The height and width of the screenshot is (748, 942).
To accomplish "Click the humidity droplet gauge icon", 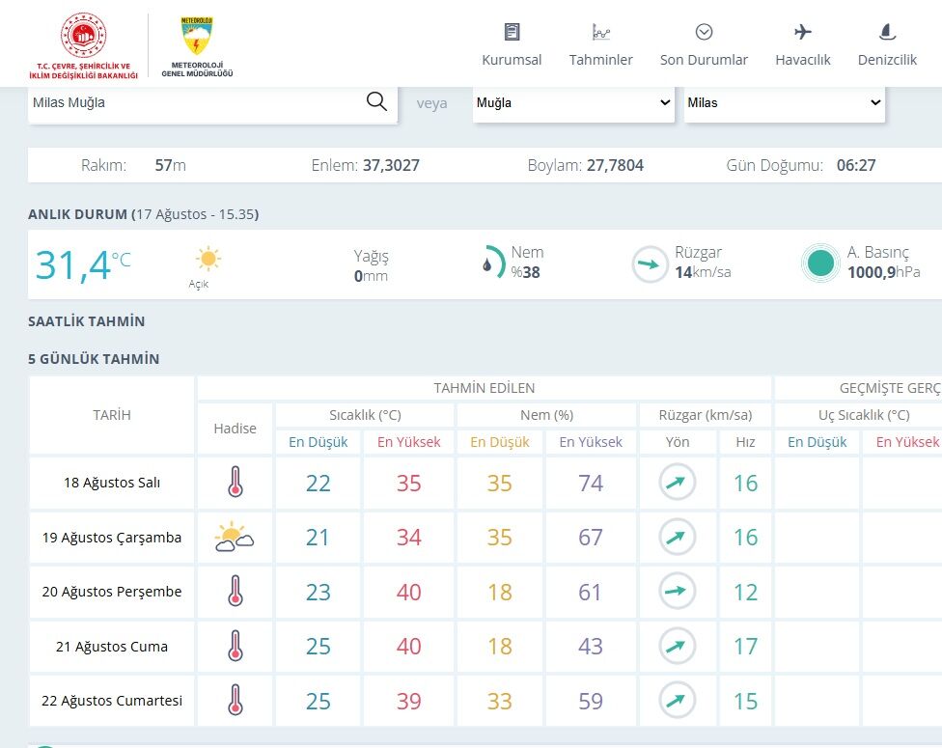I will (x=494, y=262).
